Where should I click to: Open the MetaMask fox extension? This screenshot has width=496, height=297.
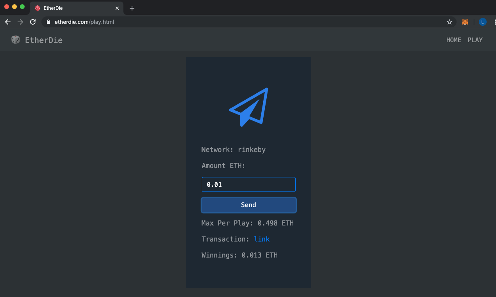click(465, 22)
